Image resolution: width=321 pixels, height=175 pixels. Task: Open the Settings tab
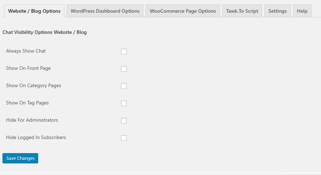pos(278,11)
